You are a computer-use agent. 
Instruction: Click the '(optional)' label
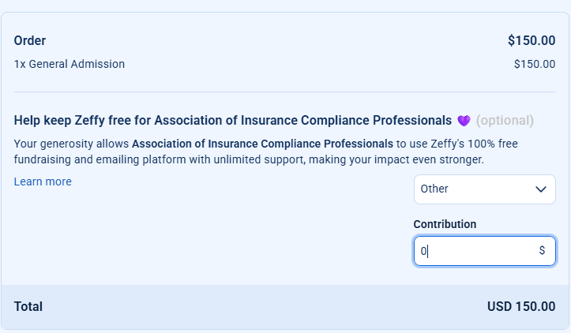tap(505, 121)
